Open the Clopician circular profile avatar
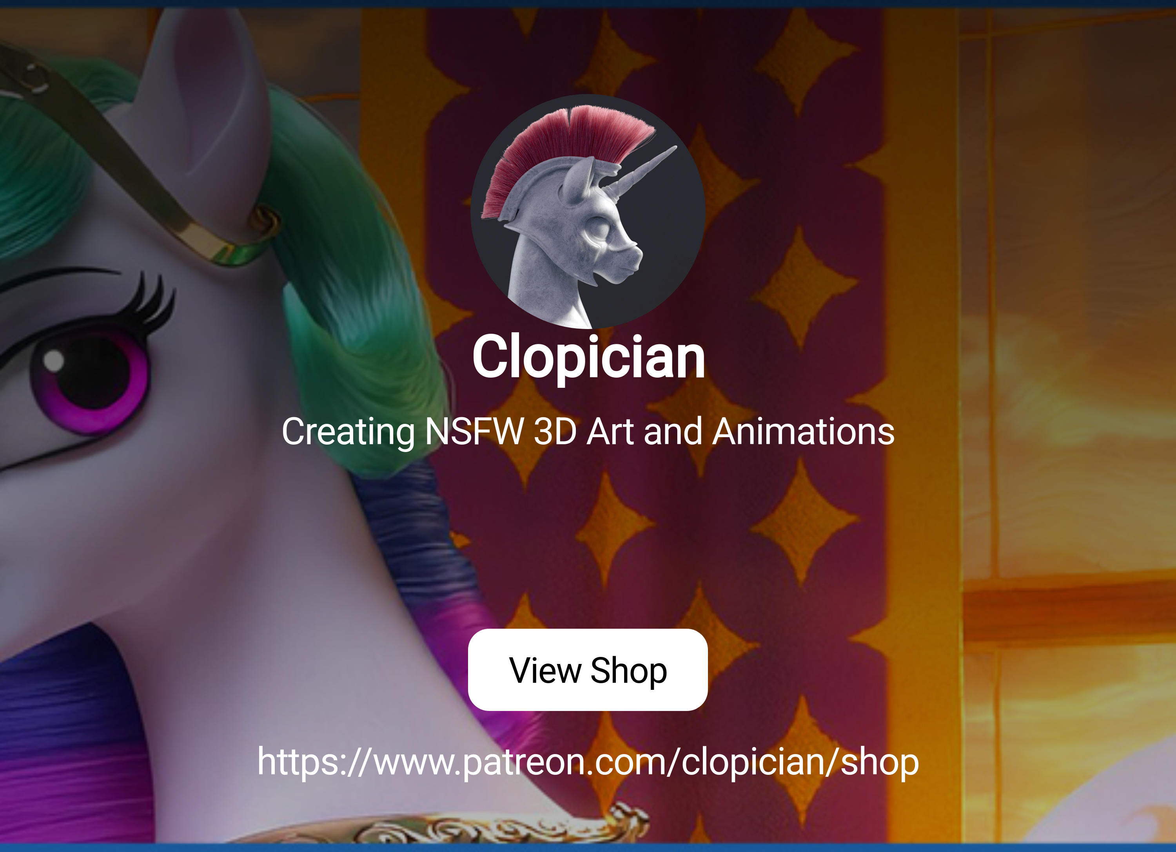 [588, 212]
